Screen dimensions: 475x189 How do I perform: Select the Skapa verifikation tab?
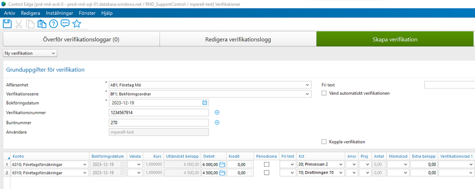click(x=395, y=39)
